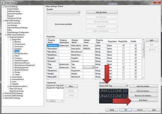Click the annotation preview thumbnail
Image resolution: width=162 pixels, height=114 pixels.
coord(114,96)
